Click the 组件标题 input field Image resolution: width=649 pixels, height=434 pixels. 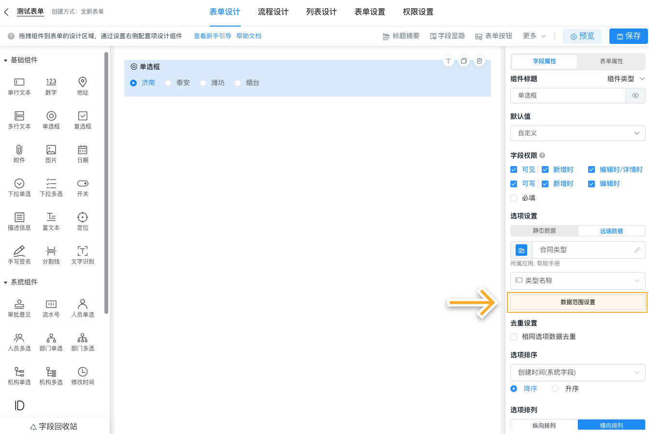coord(568,95)
